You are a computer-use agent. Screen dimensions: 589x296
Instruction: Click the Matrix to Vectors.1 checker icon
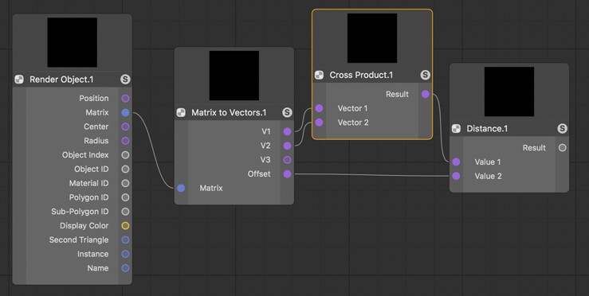point(181,112)
